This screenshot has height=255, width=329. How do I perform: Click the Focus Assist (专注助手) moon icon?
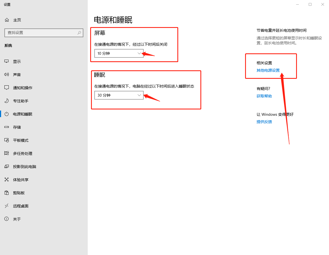[7, 101]
